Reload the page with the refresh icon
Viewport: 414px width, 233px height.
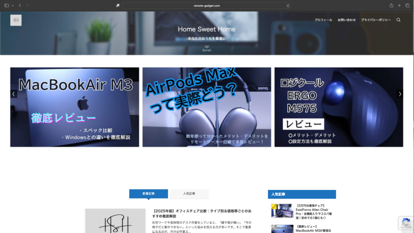288,5
